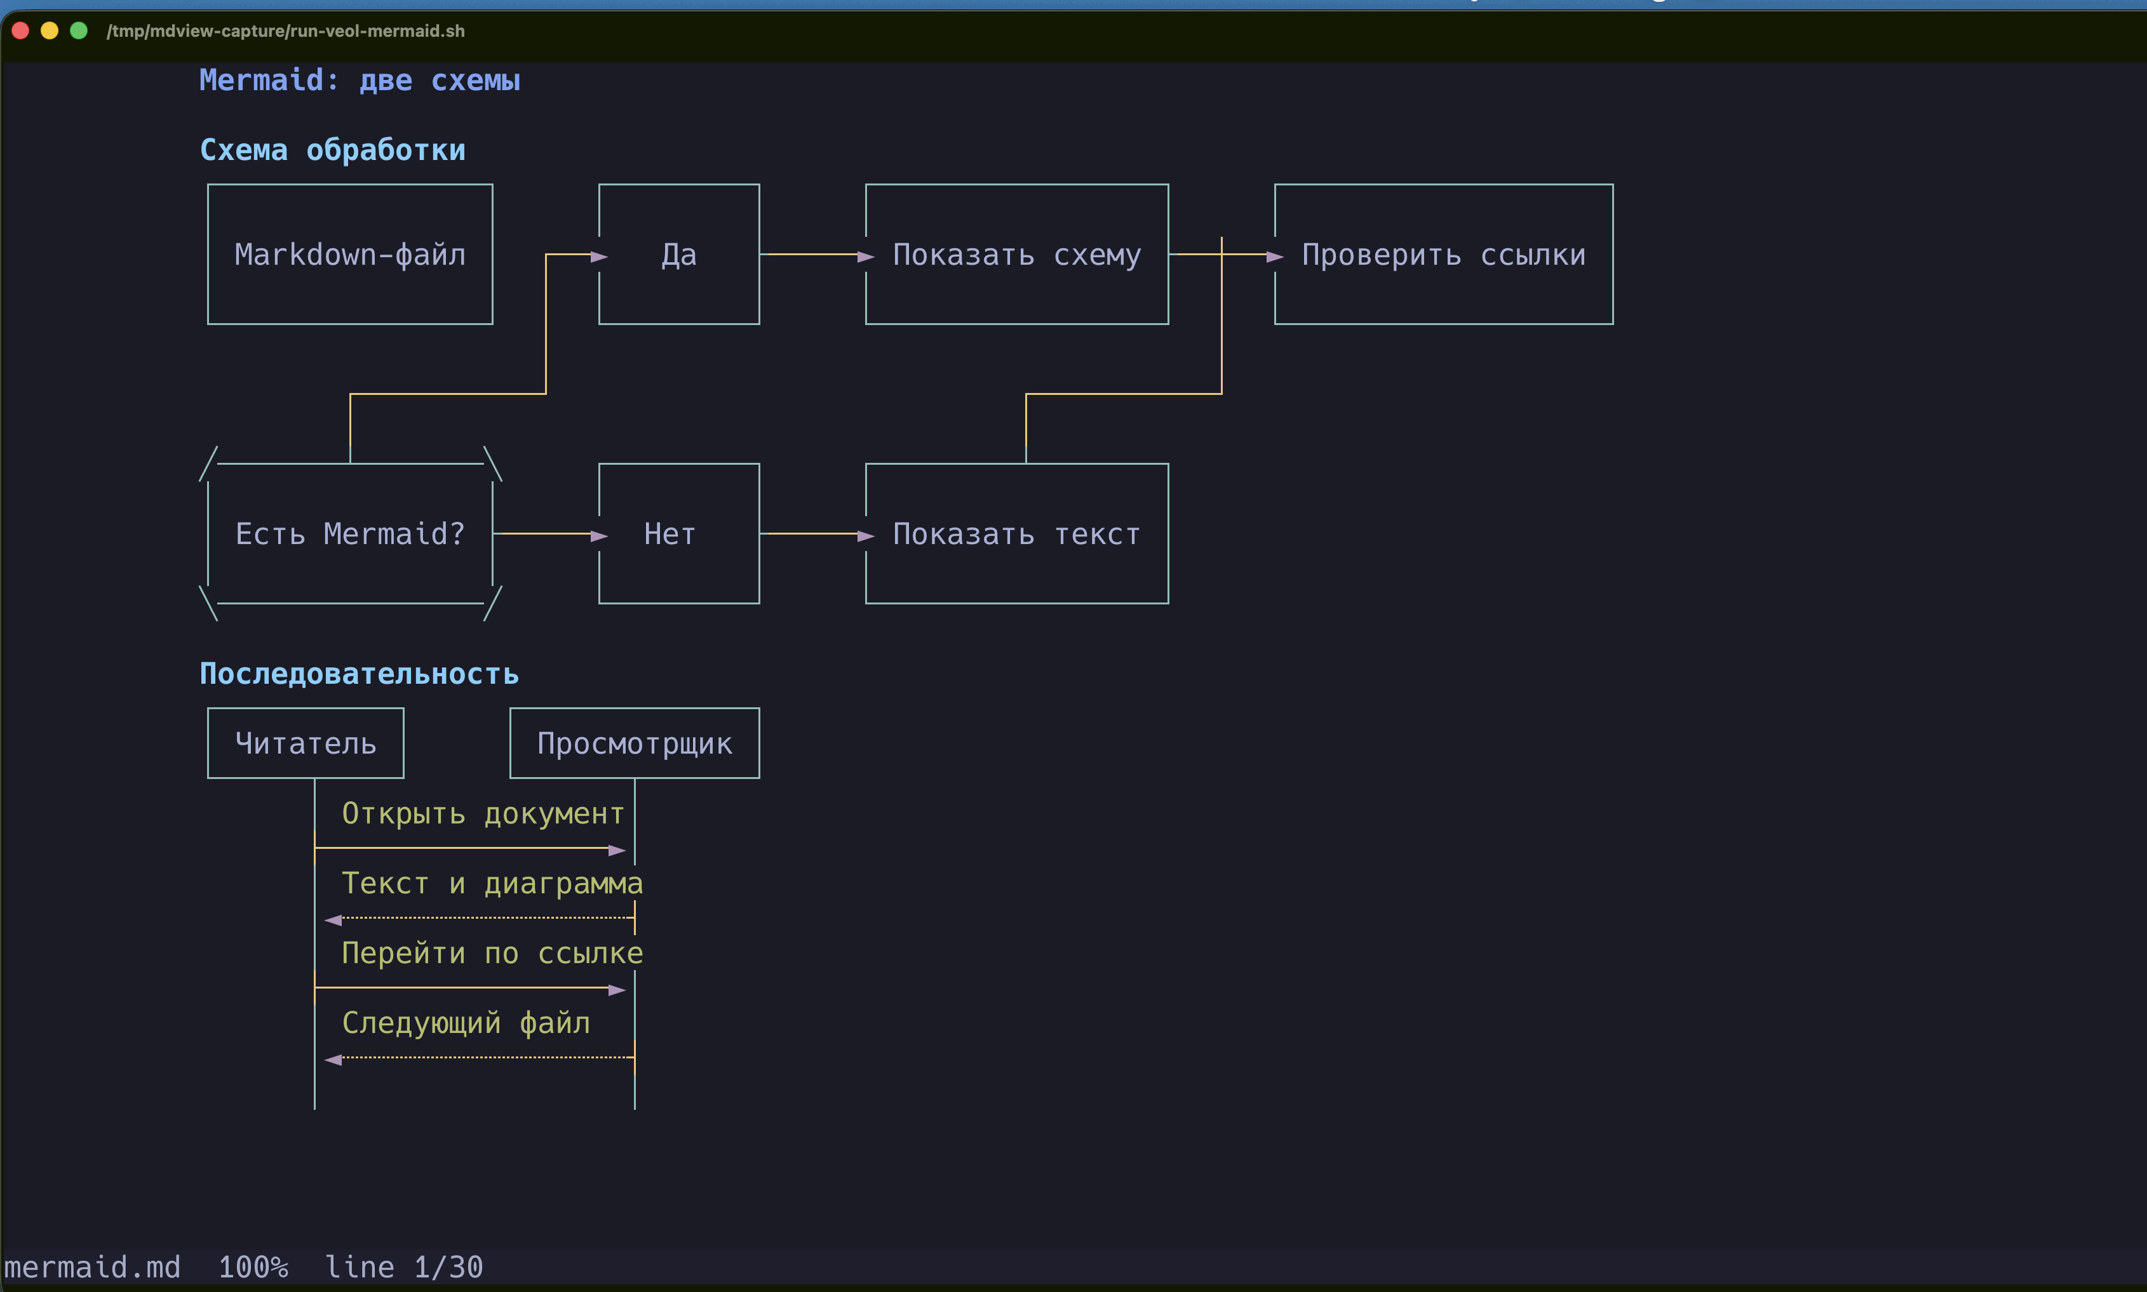Select the 'Нет' flowchart node
Viewport: 2147px width, 1292px height.
pos(680,534)
